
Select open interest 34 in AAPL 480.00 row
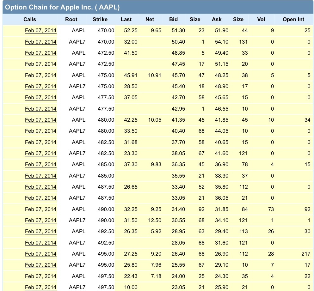click(x=307, y=120)
